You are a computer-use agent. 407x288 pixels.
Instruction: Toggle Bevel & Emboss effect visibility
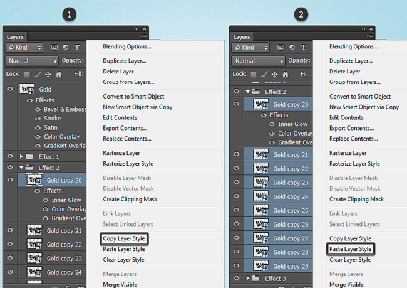(x=38, y=109)
